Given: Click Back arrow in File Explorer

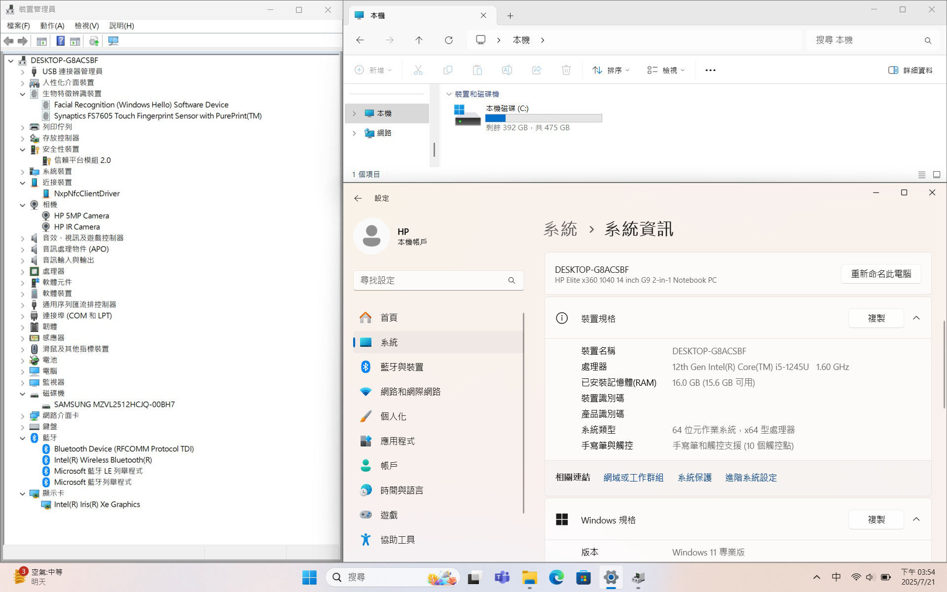Looking at the screenshot, I should tap(360, 40).
